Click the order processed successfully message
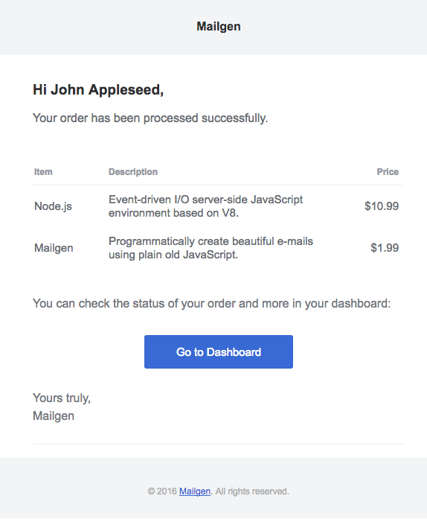Screen dimensions: 427x519 [x=150, y=118]
